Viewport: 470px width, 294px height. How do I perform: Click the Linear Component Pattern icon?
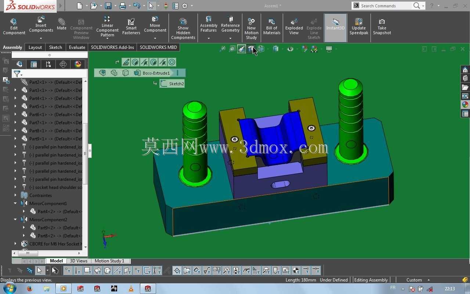107,19
